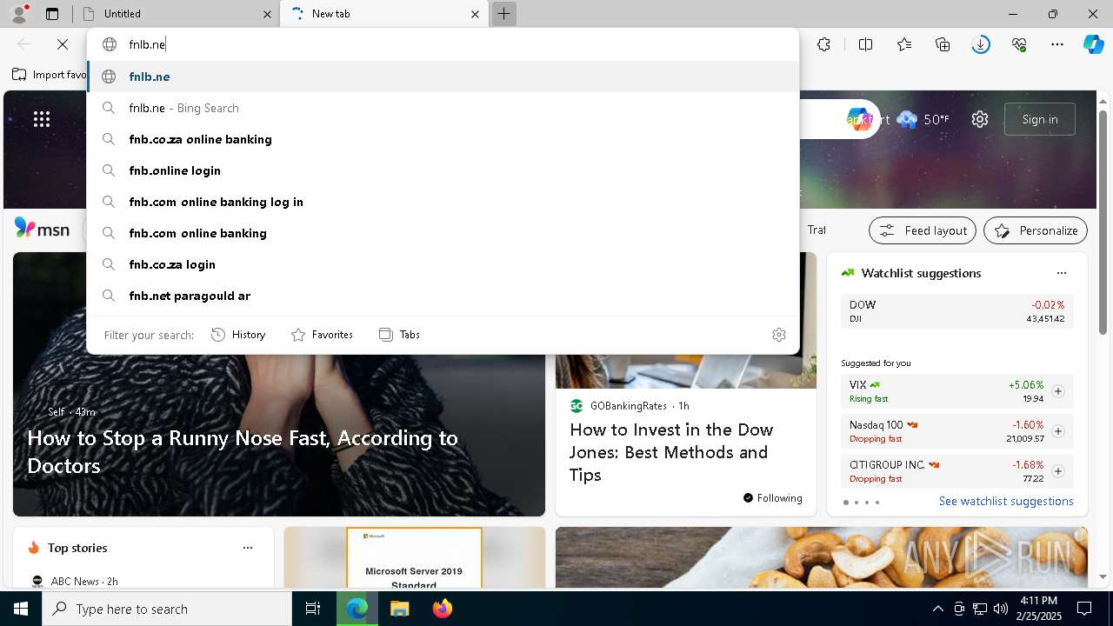Open the notification center
The image size is (1113, 626).
(x=1084, y=609)
